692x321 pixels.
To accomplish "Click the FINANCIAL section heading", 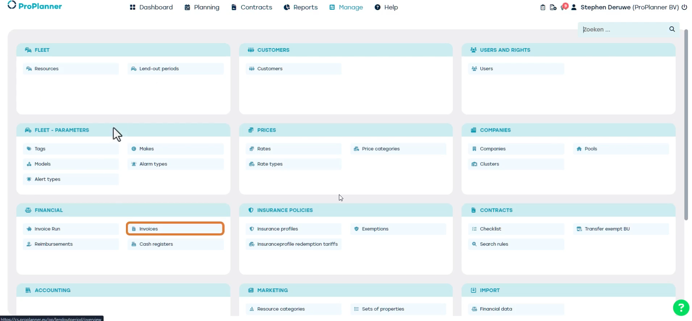I will [49, 210].
